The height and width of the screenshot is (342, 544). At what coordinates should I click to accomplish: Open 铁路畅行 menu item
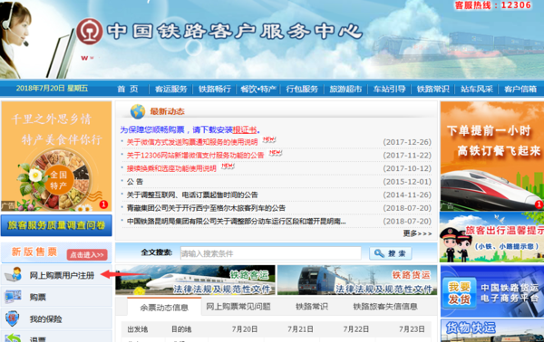215,89
